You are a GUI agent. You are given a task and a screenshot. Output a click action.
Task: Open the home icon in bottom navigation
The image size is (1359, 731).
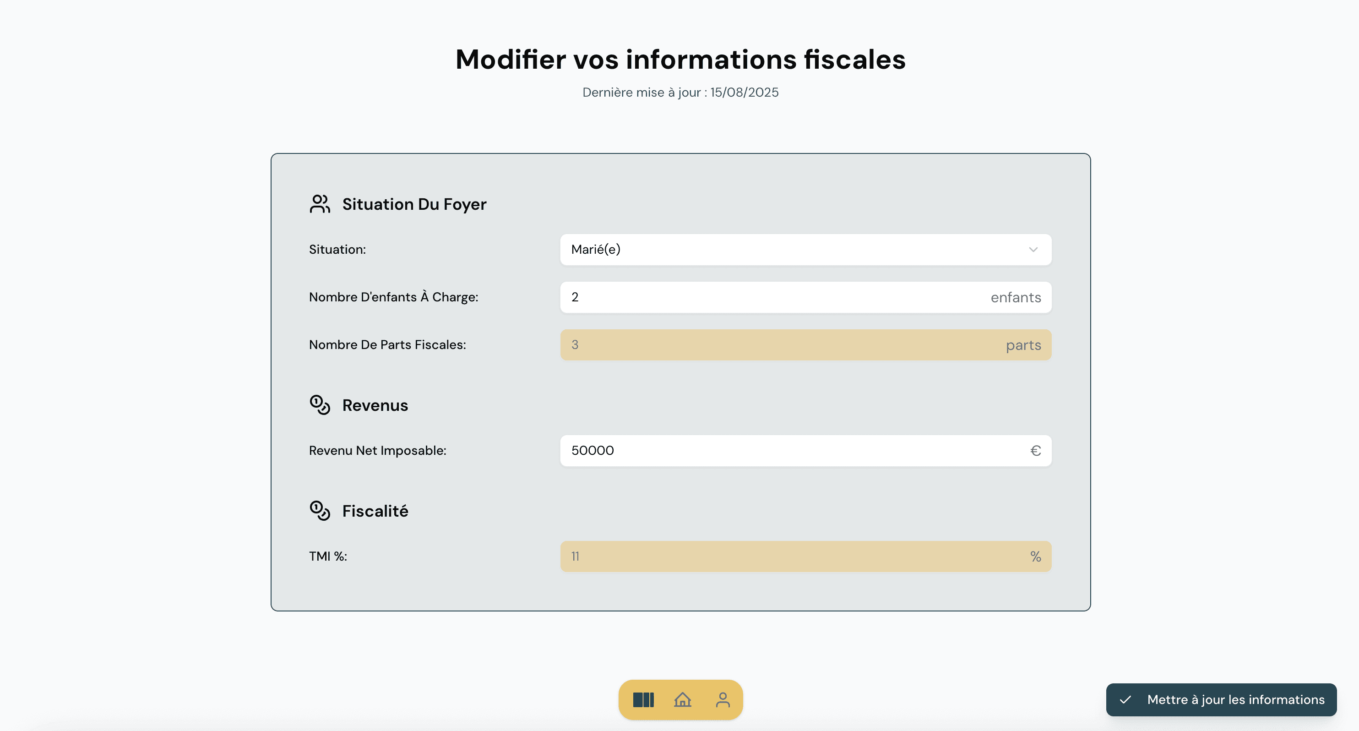click(x=682, y=699)
